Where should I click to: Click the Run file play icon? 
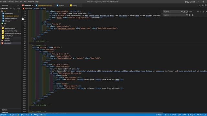pyautogui.click(x=200, y=5)
